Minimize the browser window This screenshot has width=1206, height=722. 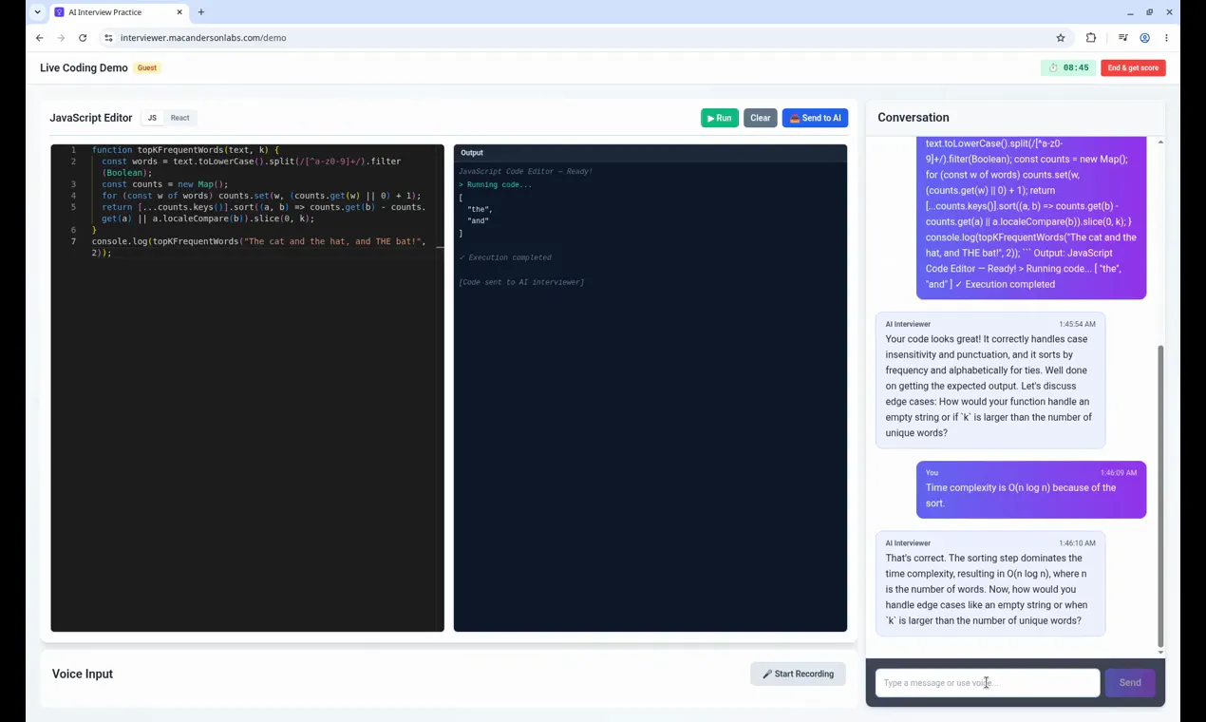[1130, 12]
